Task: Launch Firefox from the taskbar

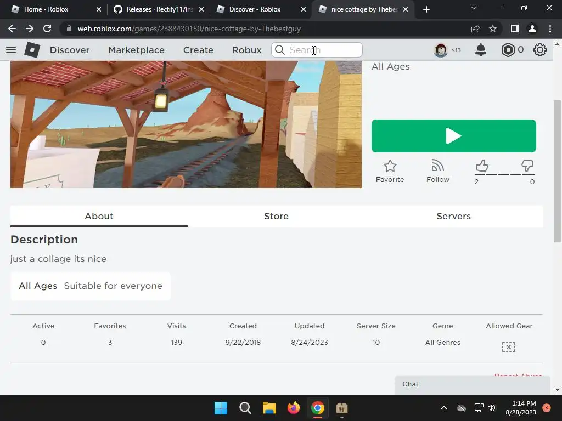Action: [x=294, y=408]
